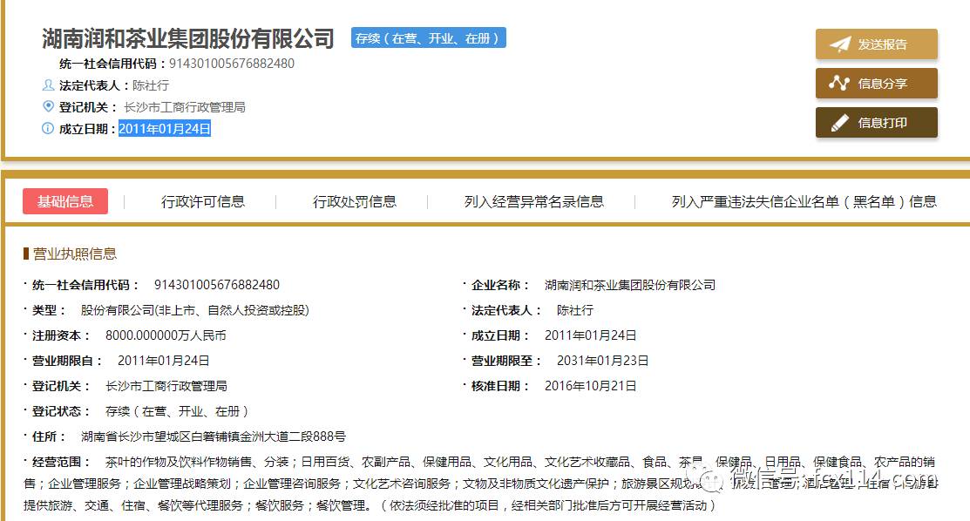Click the person icon beside 法定代表人
This screenshot has height=521, width=970.
point(48,85)
